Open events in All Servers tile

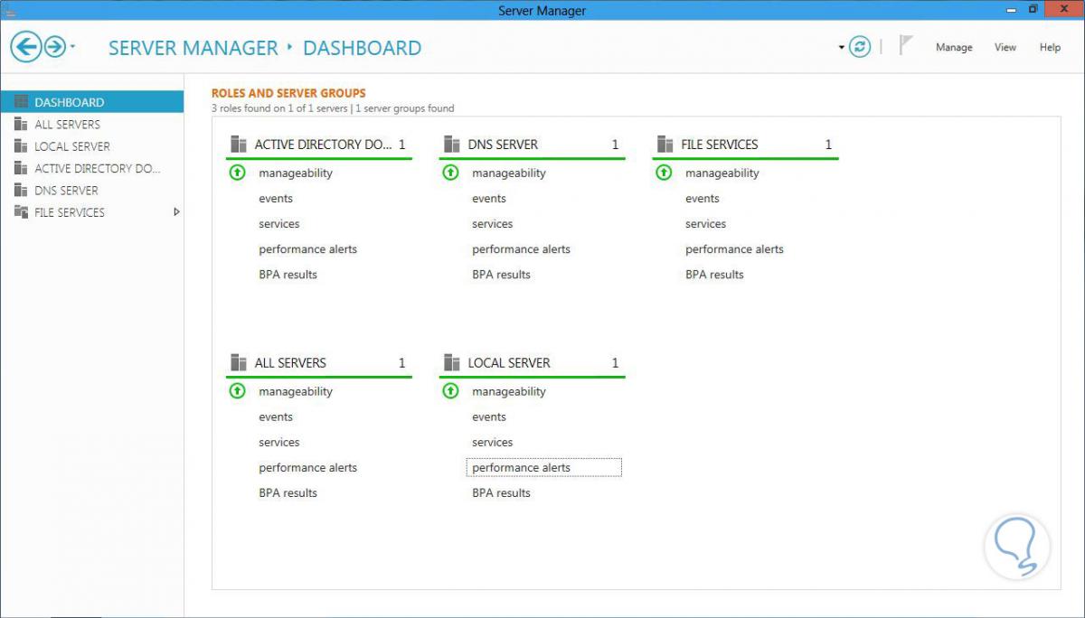coord(276,417)
